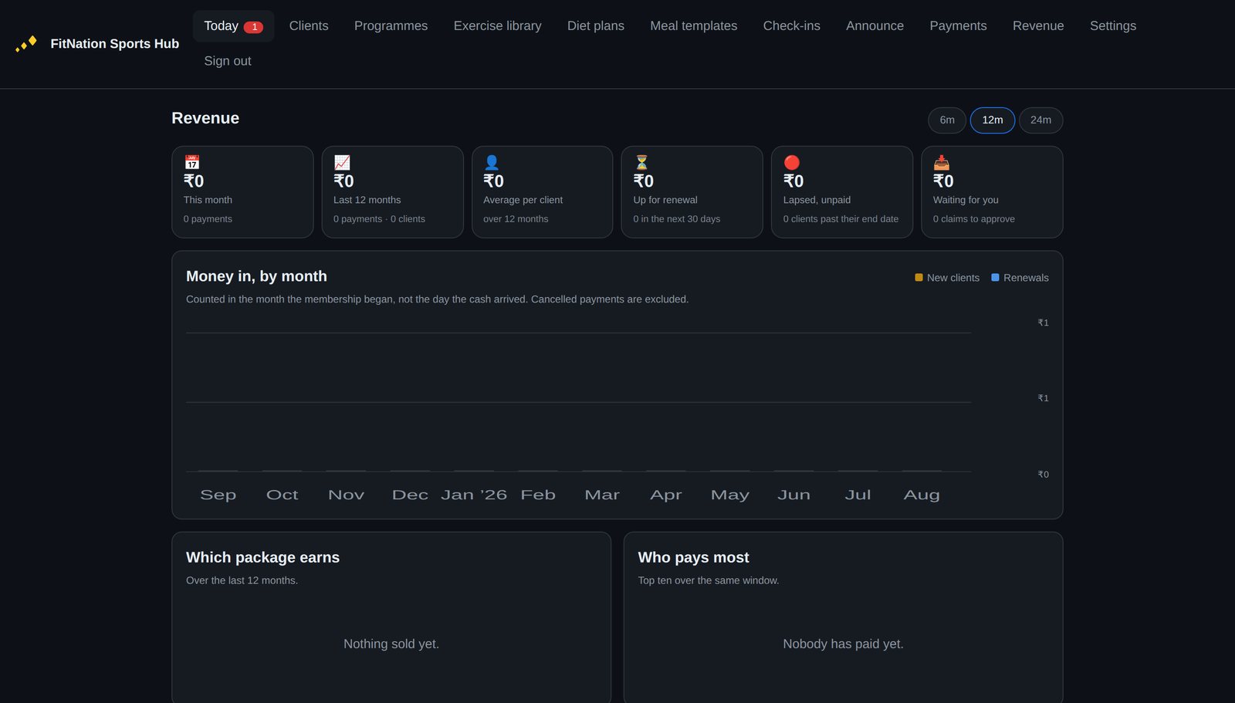Click '0 claims to approve' text
The width and height of the screenshot is (1235, 703).
click(974, 219)
